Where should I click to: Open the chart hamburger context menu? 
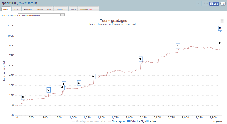coord(222,21)
